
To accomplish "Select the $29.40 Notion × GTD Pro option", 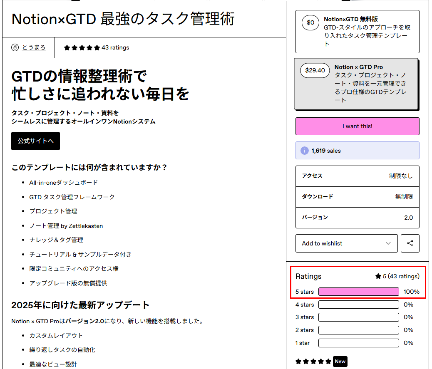I will click(357, 84).
